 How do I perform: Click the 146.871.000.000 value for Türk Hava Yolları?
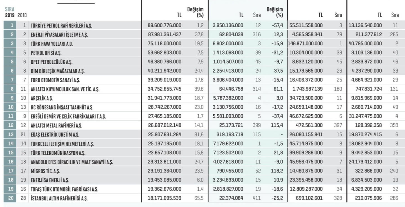pyautogui.click(x=306, y=43)
